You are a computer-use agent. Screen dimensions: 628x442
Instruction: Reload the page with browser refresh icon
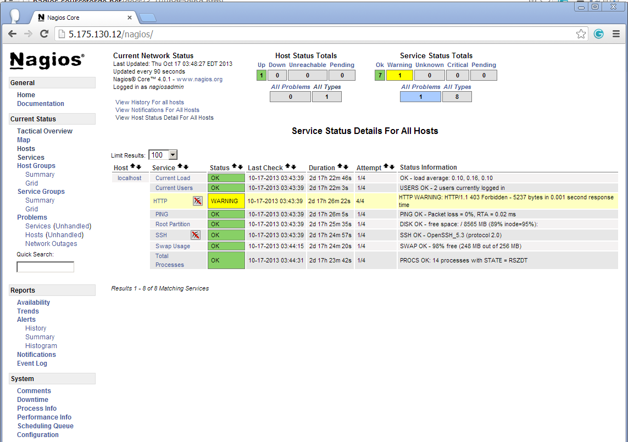(45, 34)
